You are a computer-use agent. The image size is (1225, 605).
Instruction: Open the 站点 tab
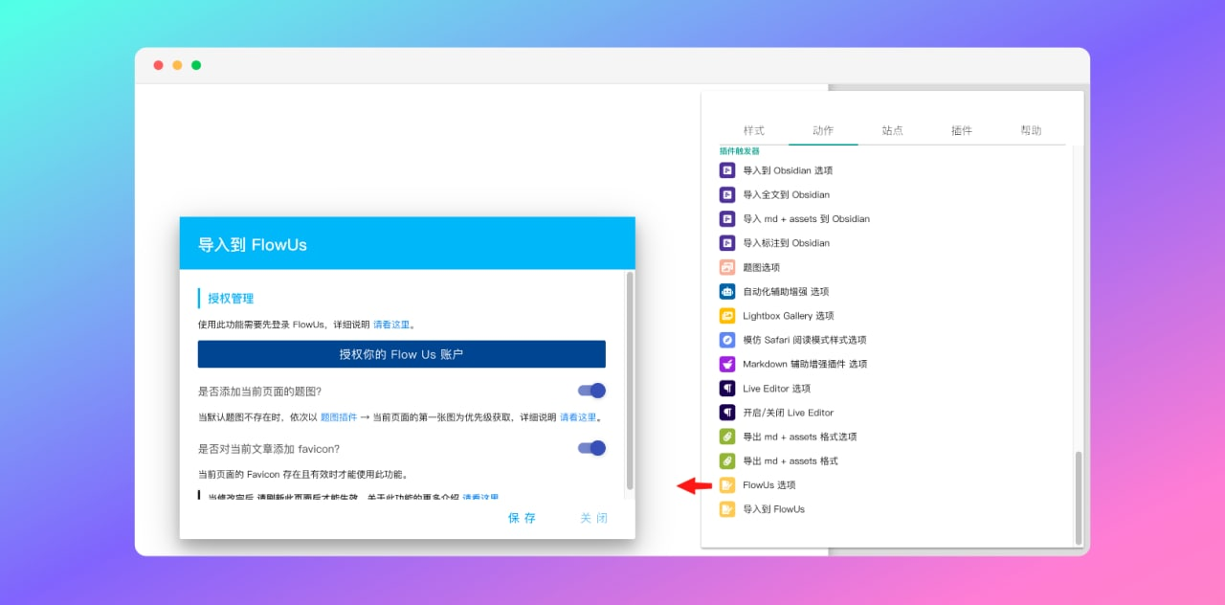coord(893,130)
